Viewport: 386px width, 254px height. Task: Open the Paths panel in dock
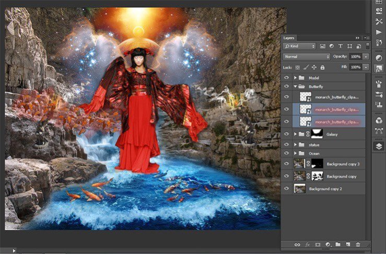tap(379, 131)
